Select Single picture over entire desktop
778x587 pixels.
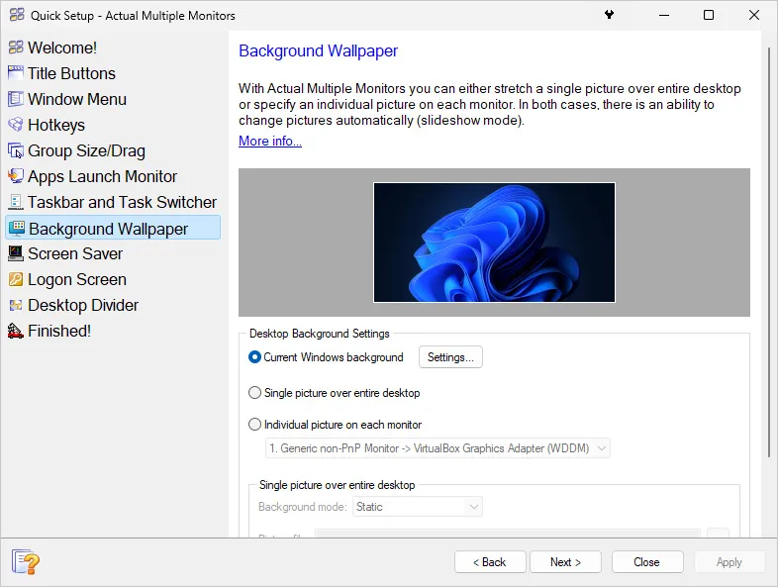click(254, 393)
